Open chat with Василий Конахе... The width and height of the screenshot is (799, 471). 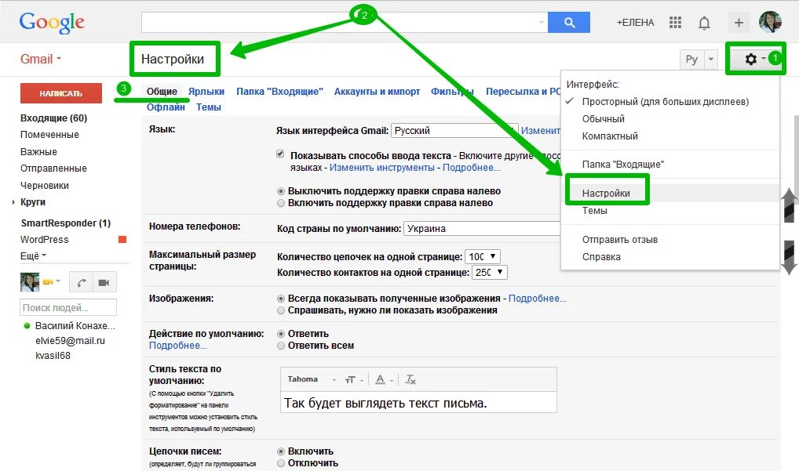click(x=75, y=325)
